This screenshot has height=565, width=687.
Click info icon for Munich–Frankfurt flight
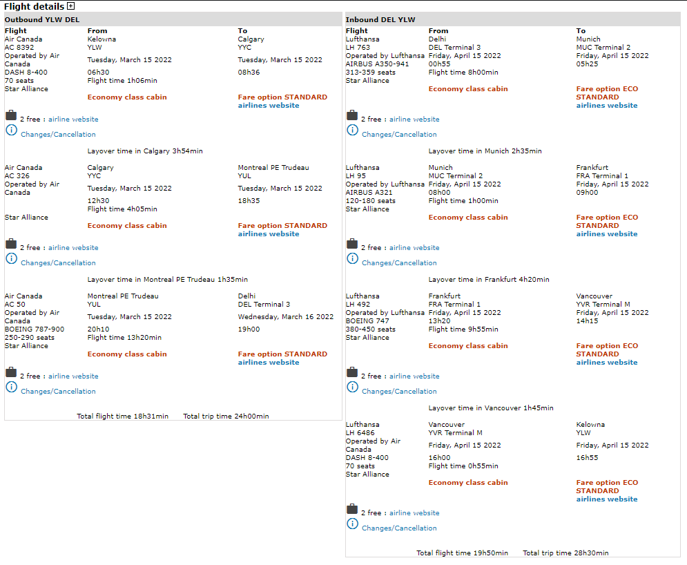(352, 258)
